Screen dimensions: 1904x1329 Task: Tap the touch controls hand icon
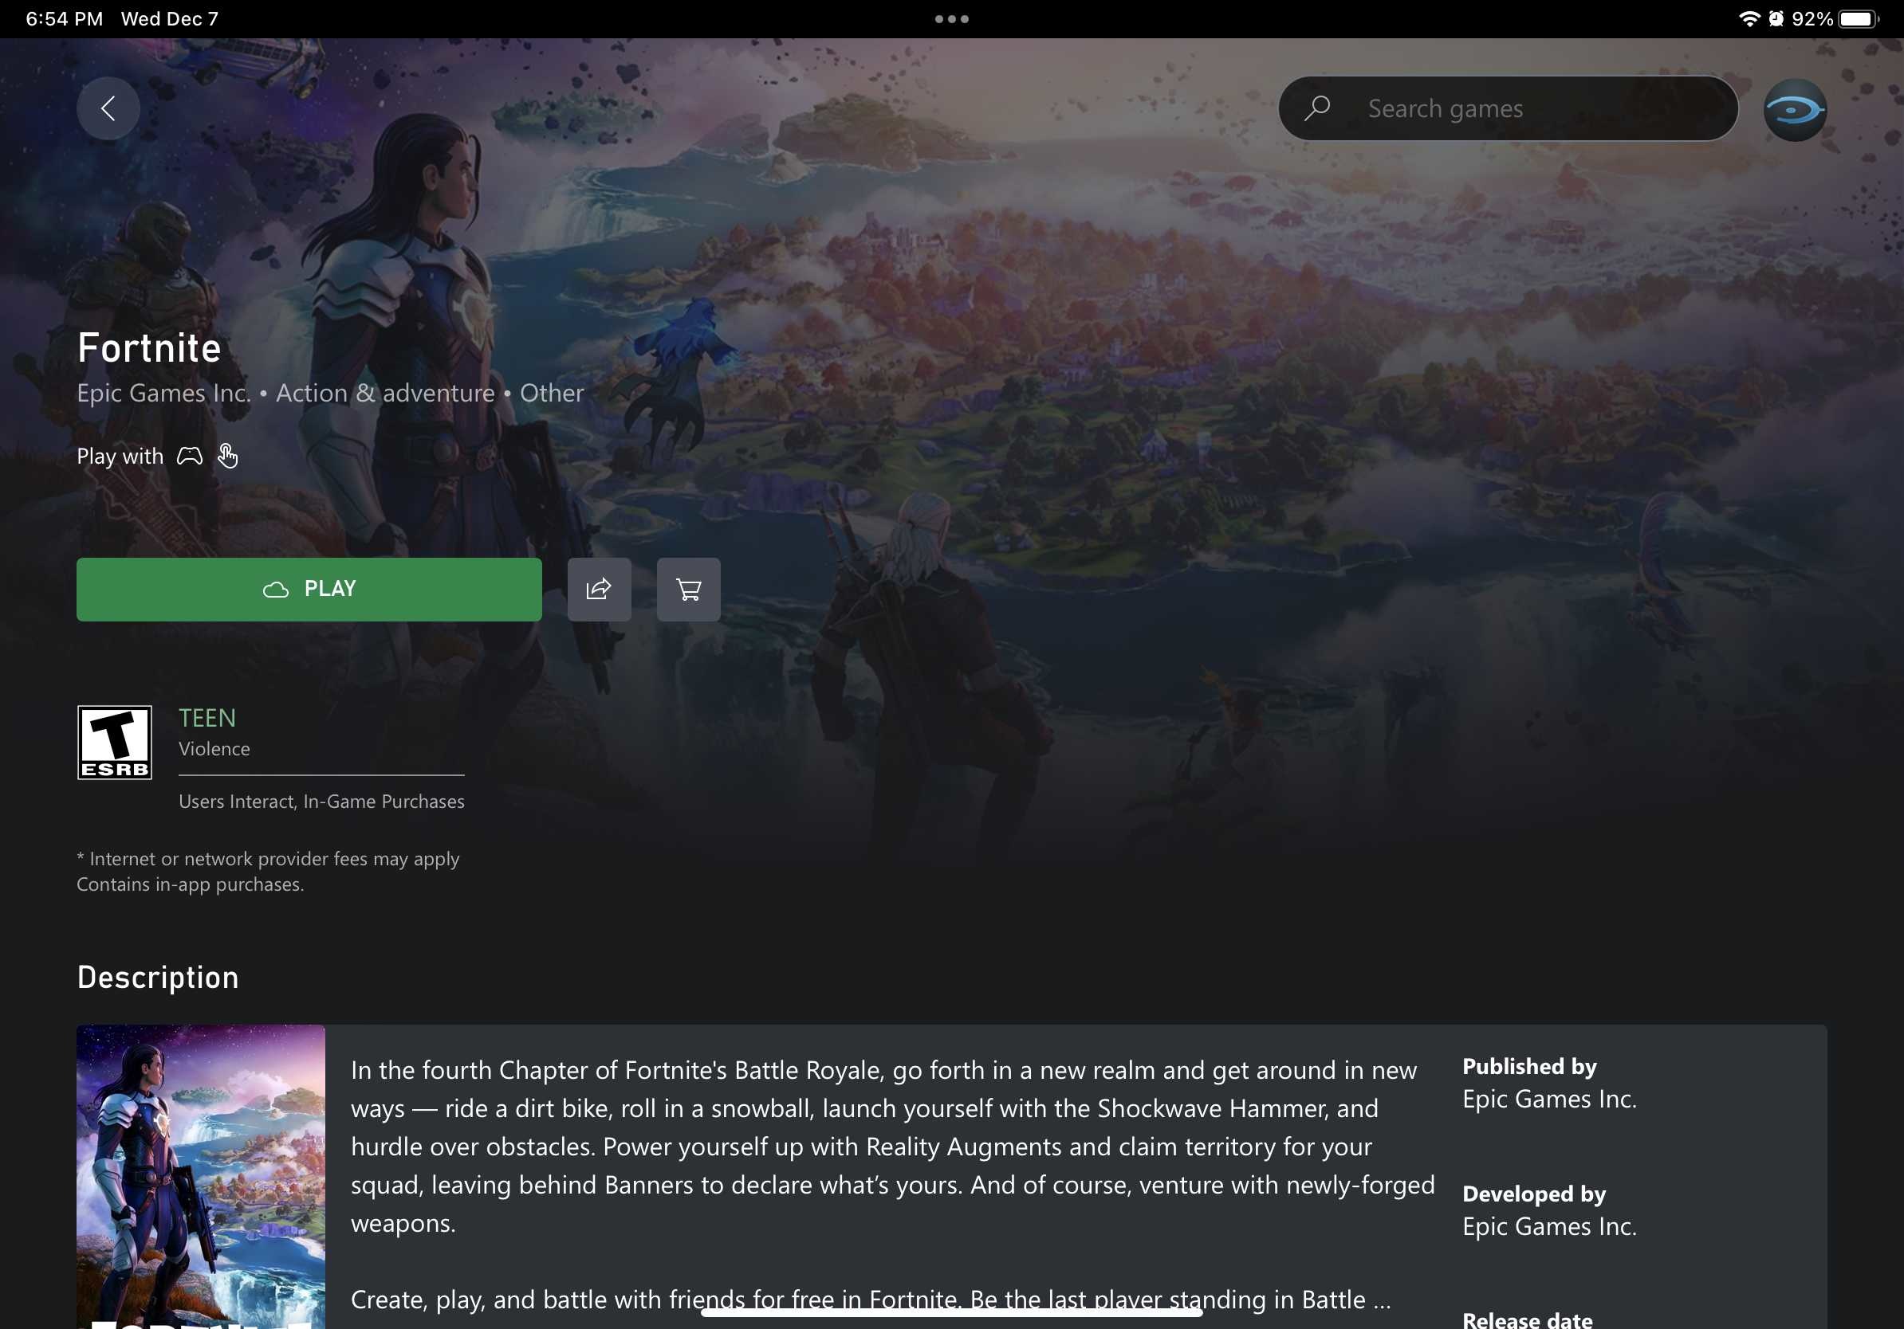coord(227,456)
